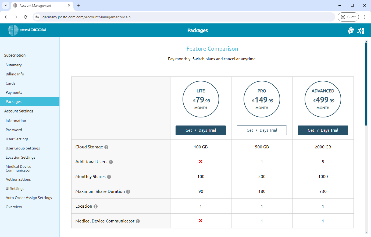371x237 pixels.
Task: Click the postDICOM logo
Action: (x=27, y=30)
